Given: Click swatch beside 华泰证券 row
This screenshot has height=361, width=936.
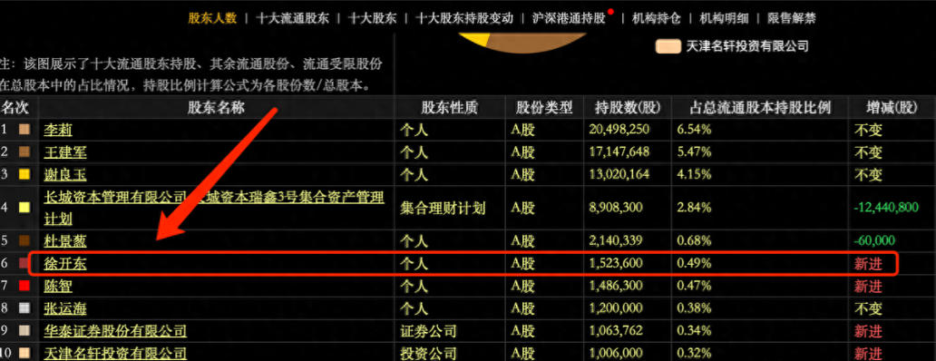Looking at the screenshot, I should tap(24, 331).
